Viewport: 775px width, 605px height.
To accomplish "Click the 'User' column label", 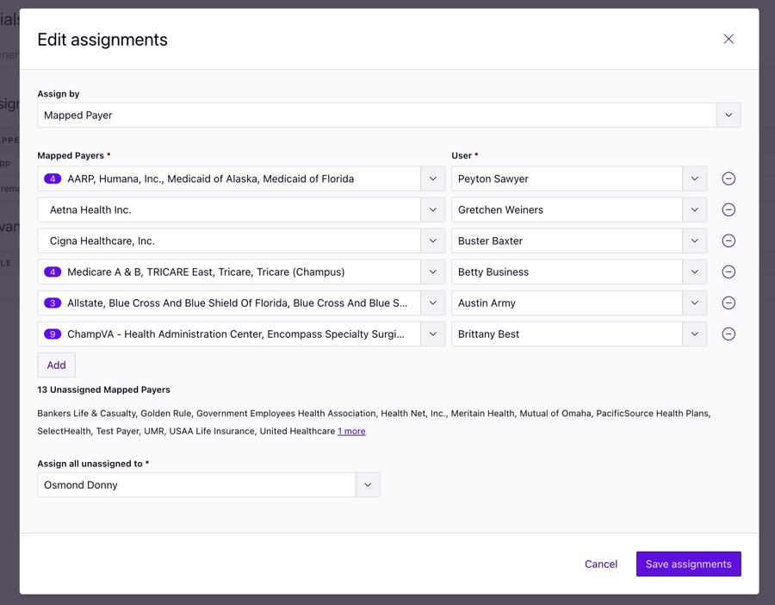I will click(x=462, y=155).
